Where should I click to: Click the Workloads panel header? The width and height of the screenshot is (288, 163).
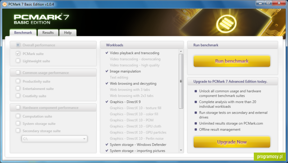[142, 45]
